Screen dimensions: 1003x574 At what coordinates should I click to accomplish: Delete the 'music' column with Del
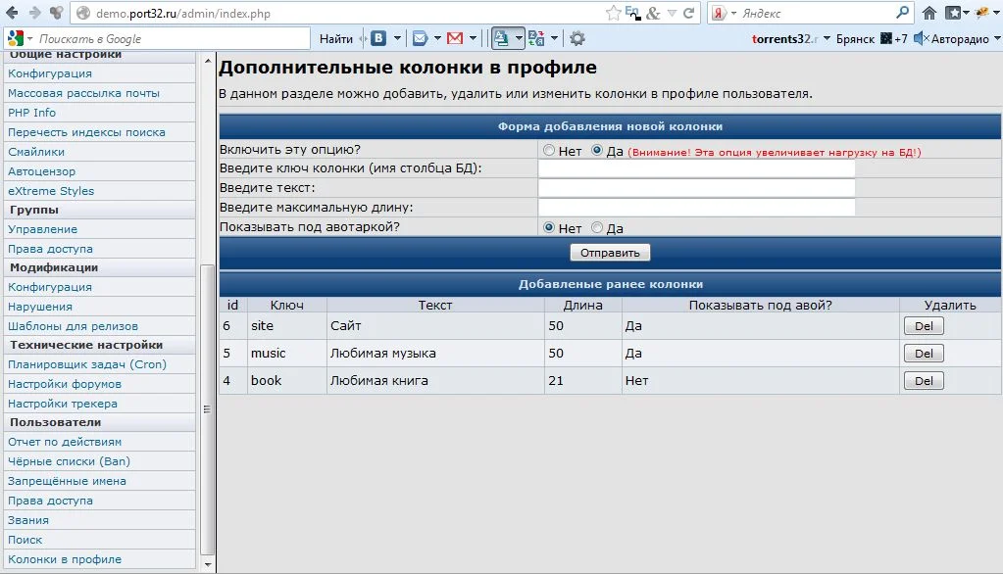click(x=924, y=354)
